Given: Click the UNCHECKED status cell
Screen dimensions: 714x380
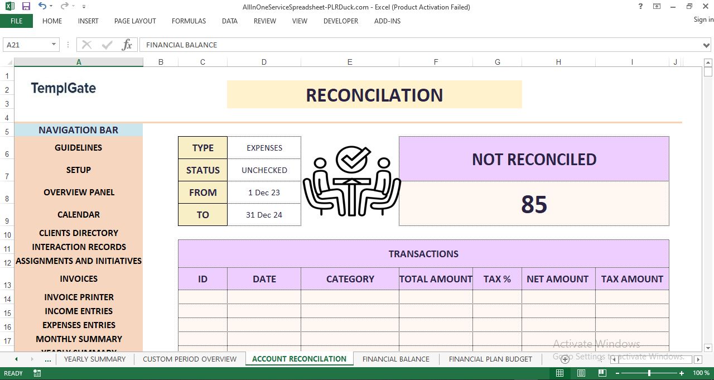Looking at the screenshot, I should tap(264, 170).
